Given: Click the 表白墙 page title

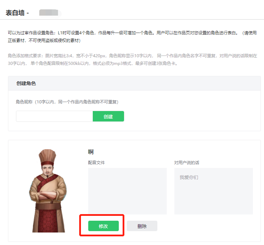Looking at the screenshot, I should tap(15, 13).
